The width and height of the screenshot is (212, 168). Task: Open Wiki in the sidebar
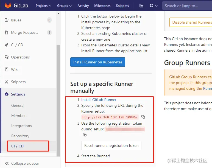point(15,69)
